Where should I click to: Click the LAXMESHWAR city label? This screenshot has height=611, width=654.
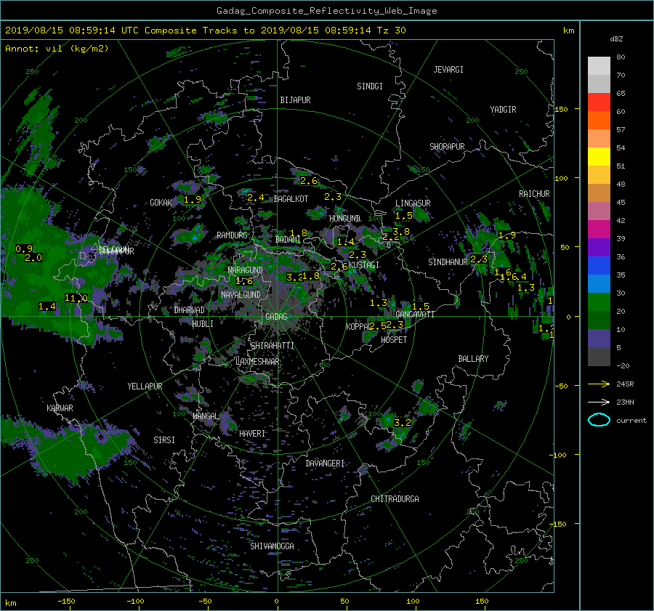click(x=257, y=362)
